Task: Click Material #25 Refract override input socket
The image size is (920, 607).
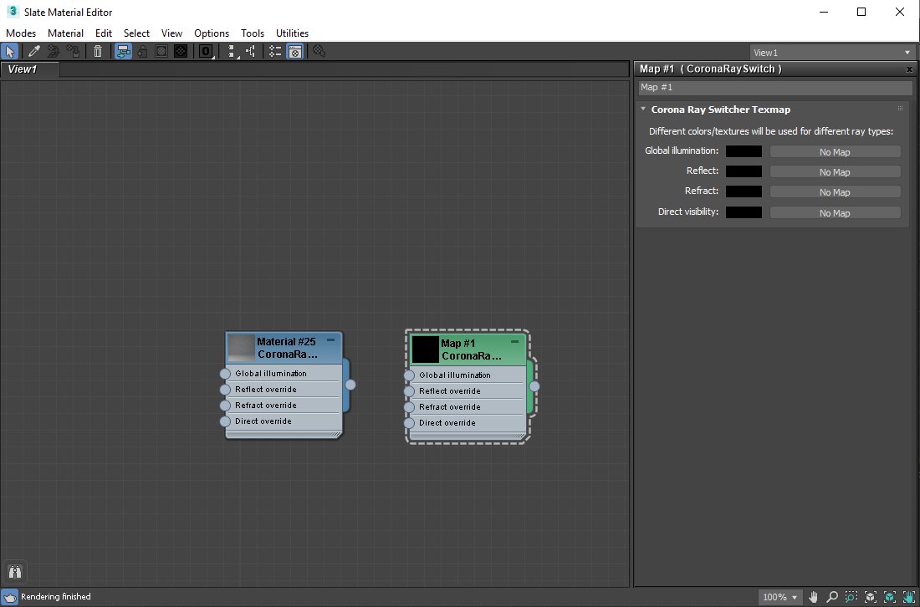Action: click(x=225, y=406)
